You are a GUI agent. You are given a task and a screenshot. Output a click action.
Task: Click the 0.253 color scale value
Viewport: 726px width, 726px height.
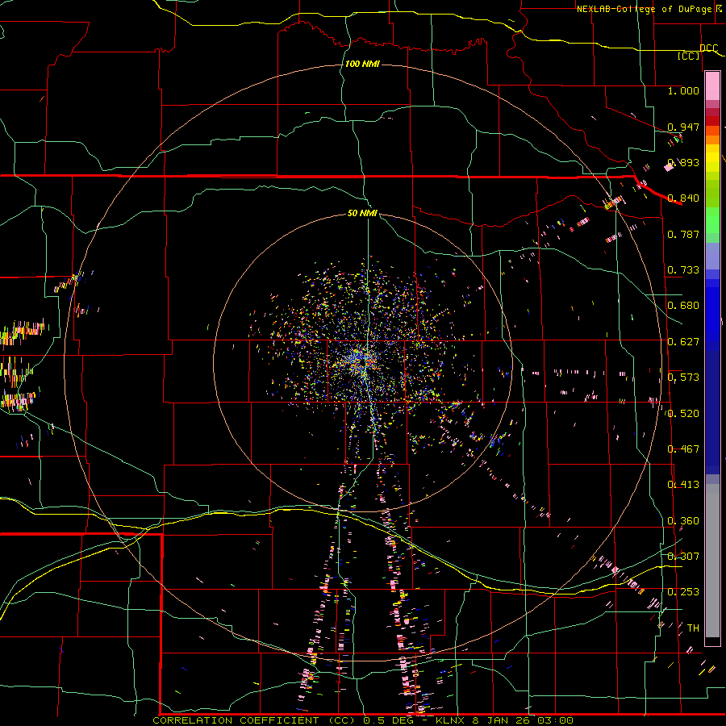tap(683, 592)
